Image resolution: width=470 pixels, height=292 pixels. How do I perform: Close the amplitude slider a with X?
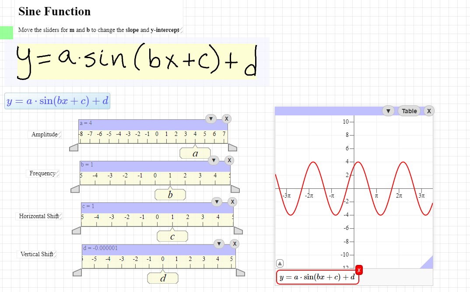coord(227,118)
